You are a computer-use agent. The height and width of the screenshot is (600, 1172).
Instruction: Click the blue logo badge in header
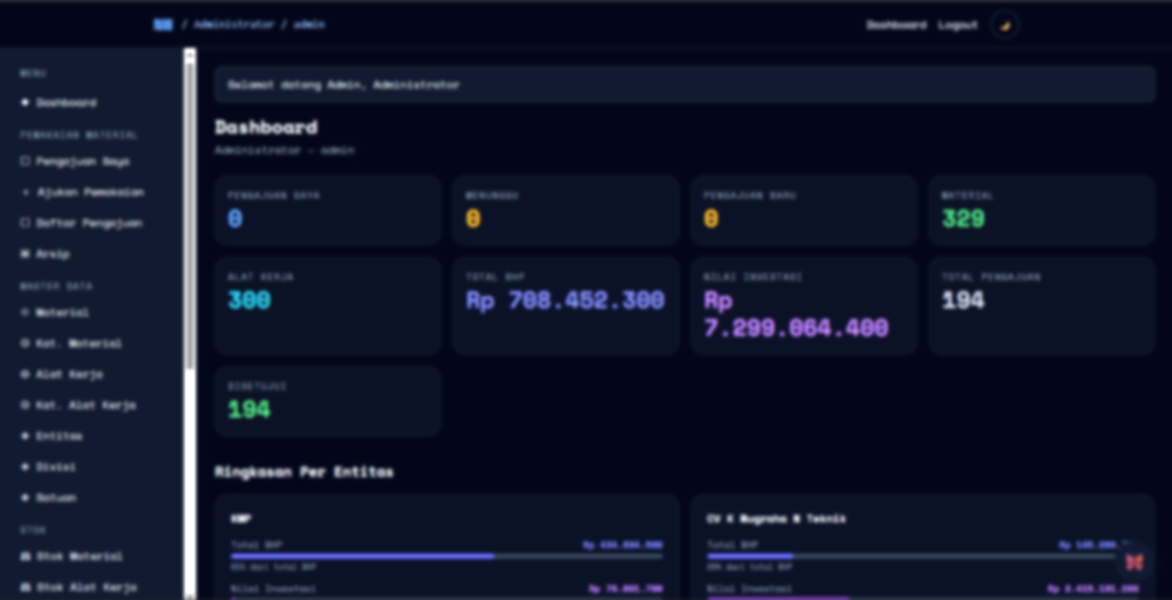(x=163, y=25)
